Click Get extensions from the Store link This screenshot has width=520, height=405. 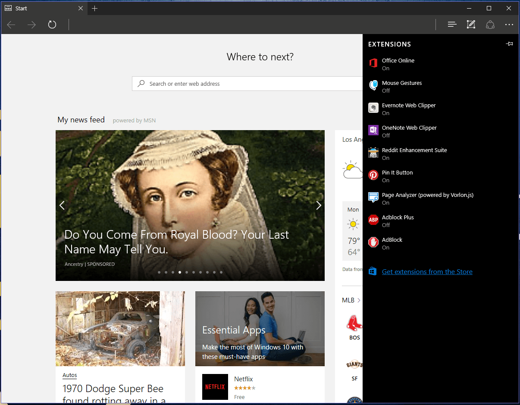click(427, 271)
